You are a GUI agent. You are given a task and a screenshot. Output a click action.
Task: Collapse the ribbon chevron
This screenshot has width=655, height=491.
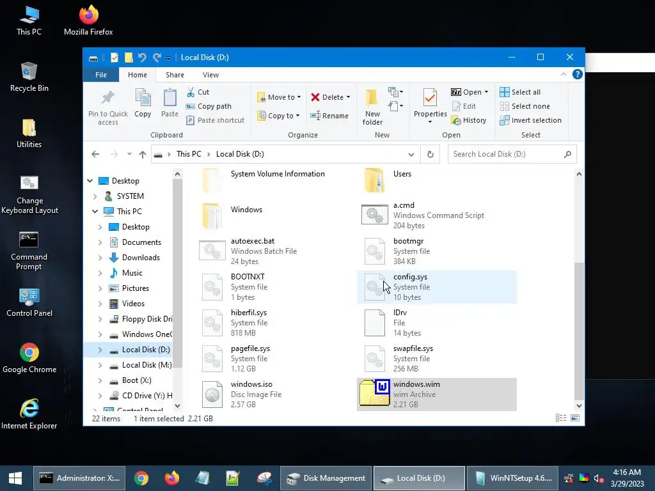tap(564, 74)
